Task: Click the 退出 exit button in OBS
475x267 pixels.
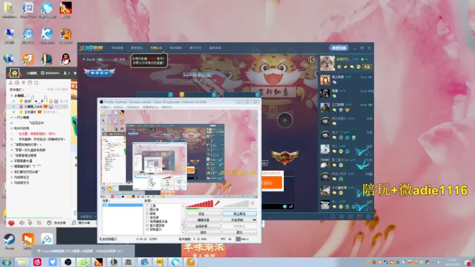Action: click(x=239, y=233)
